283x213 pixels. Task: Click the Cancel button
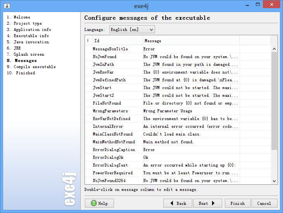click(264, 203)
